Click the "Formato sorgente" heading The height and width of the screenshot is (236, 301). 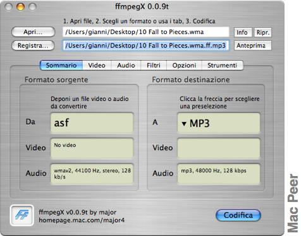tap(56, 80)
